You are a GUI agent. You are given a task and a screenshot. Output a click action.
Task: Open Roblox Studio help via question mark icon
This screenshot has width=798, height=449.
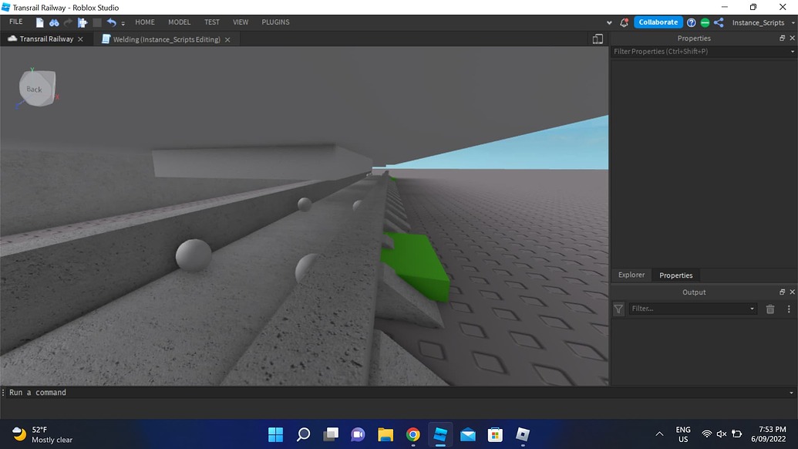coord(691,22)
